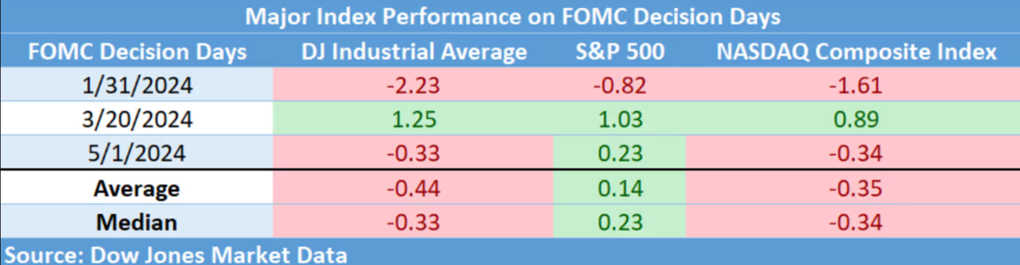Select the 1/31/2024 date cell
The width and height of the screenshot is (1020, 265).
[137, 86]
